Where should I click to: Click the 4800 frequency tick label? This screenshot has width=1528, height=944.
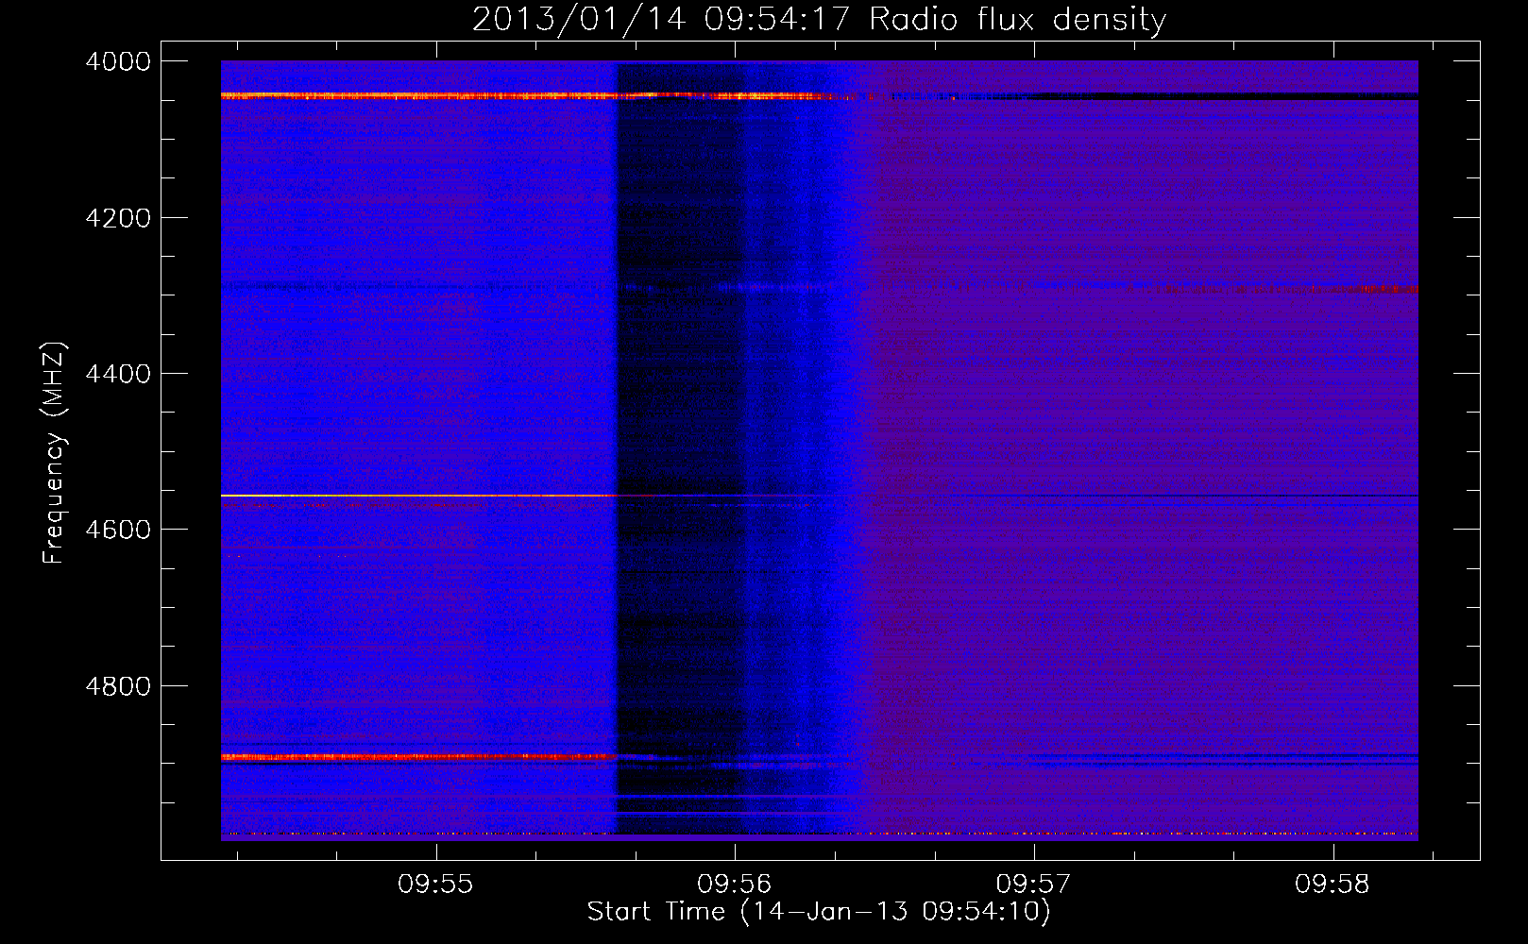click(x=118, y=686)
